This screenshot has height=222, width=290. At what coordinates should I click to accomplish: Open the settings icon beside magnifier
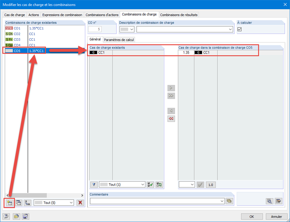pyautogui.click(x=278, y=201)
